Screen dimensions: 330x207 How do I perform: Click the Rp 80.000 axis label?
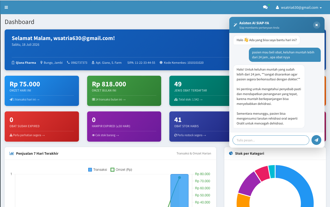pos(203,174)
